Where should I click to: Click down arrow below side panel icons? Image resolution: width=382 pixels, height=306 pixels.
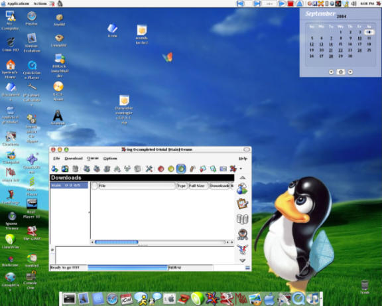click(x=243, y=261)
